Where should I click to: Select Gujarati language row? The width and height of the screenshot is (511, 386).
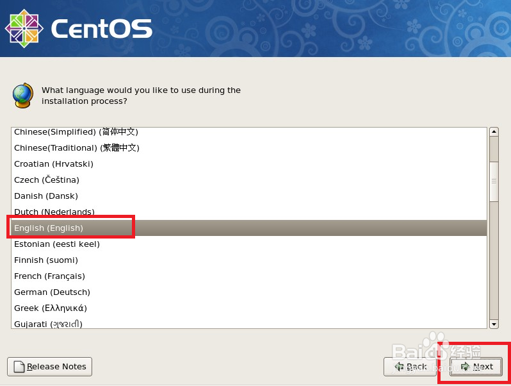pyautogui.click(x=249, y=323)
